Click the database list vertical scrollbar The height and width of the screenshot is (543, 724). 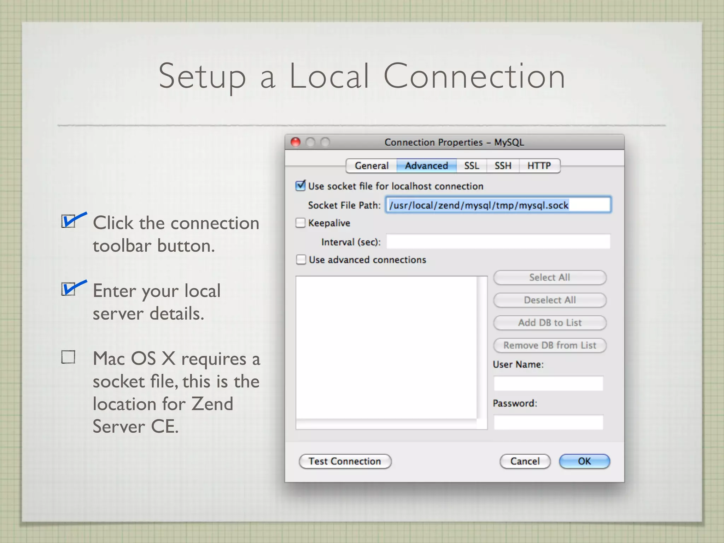click(482, 348)
